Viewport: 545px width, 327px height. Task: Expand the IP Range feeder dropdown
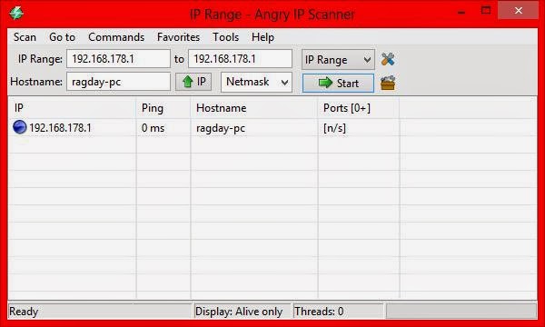pyautogui.click(x=338, y=60)
